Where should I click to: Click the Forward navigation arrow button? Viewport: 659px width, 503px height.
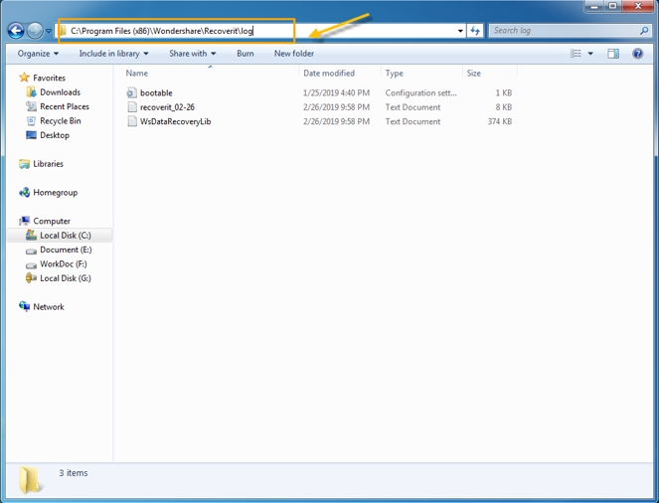[35, 31]
